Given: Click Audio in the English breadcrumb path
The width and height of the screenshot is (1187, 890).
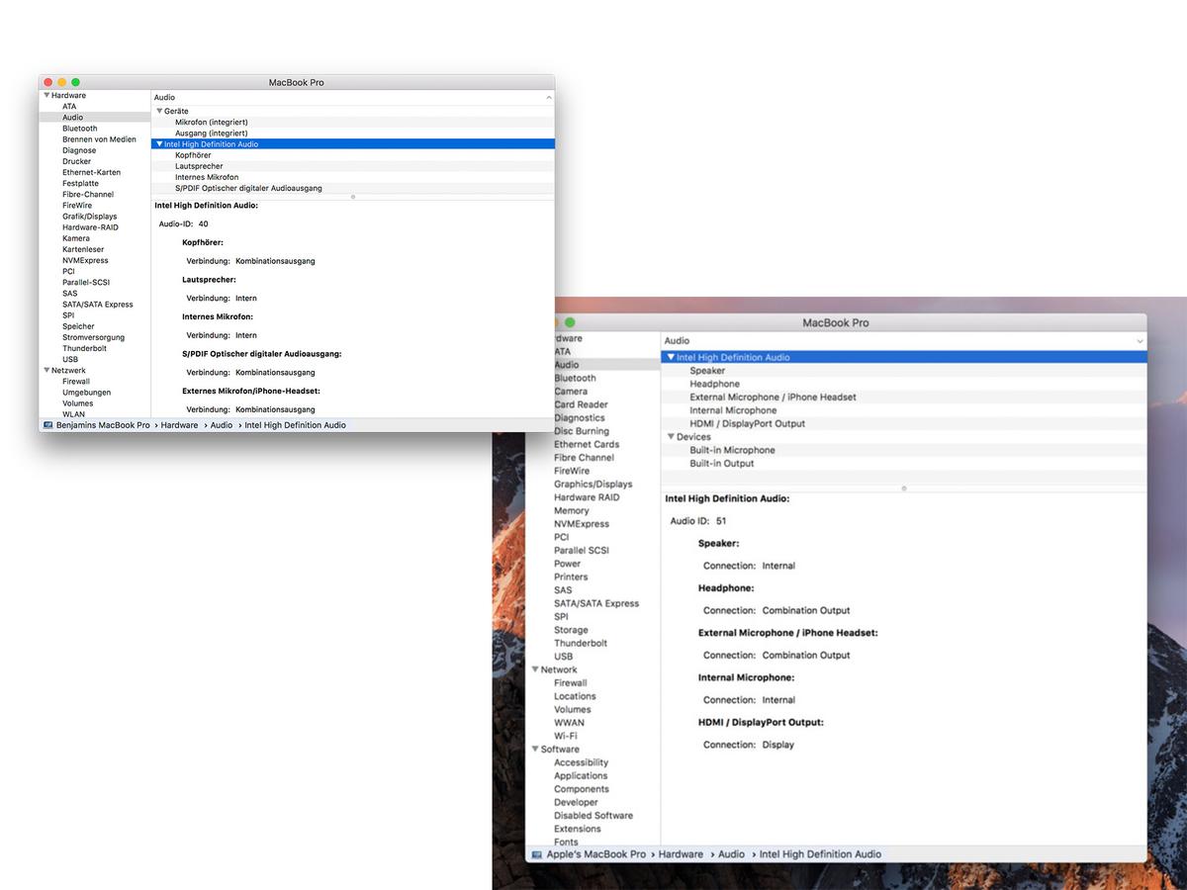Looking at the screenshot, I should pos(731,854).
